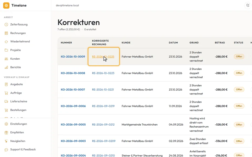Open Zeiterfassung via its clock icon

tap(6, 25)
